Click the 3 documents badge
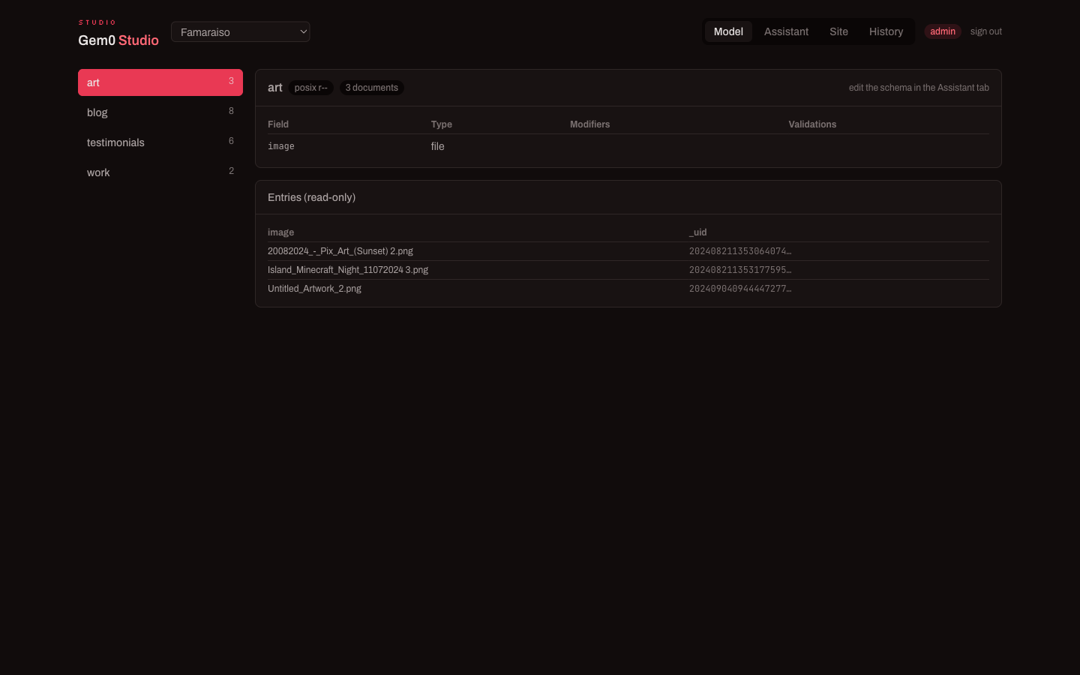This screenshot has height=675, width=1080. click(x=372, y=88)
